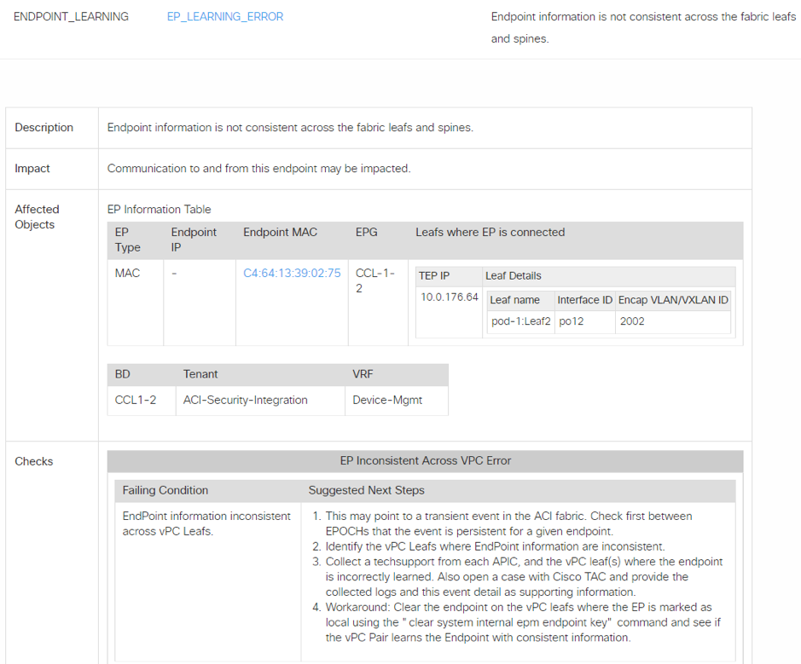Select the Affected Objects row label
The width and height of the screenshot is (801, 664).
tap(37, 217)
